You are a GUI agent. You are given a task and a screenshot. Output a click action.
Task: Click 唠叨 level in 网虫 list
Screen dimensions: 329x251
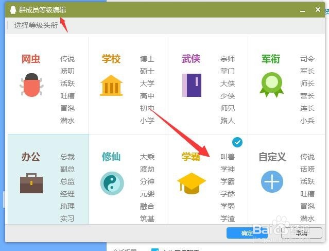[67, 71]
